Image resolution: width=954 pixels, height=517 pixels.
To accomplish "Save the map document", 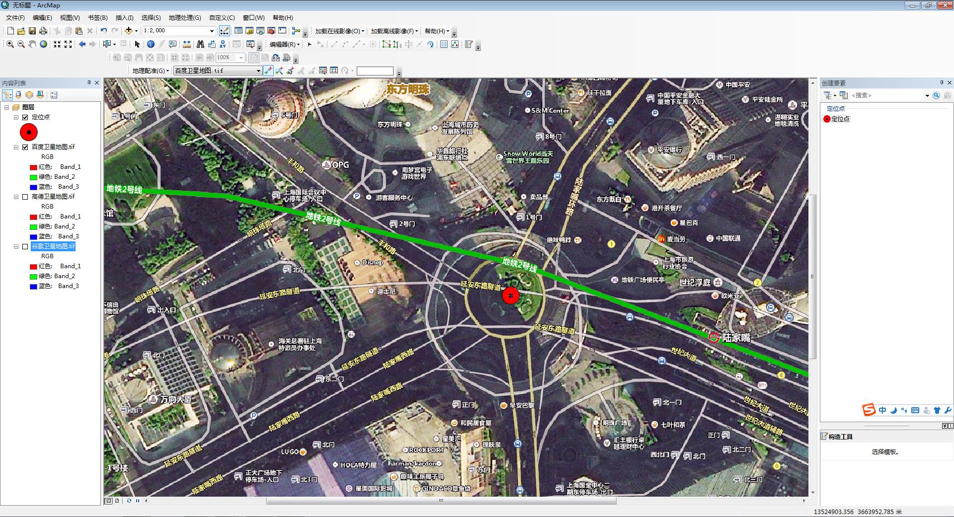I will tap(32, 31).
